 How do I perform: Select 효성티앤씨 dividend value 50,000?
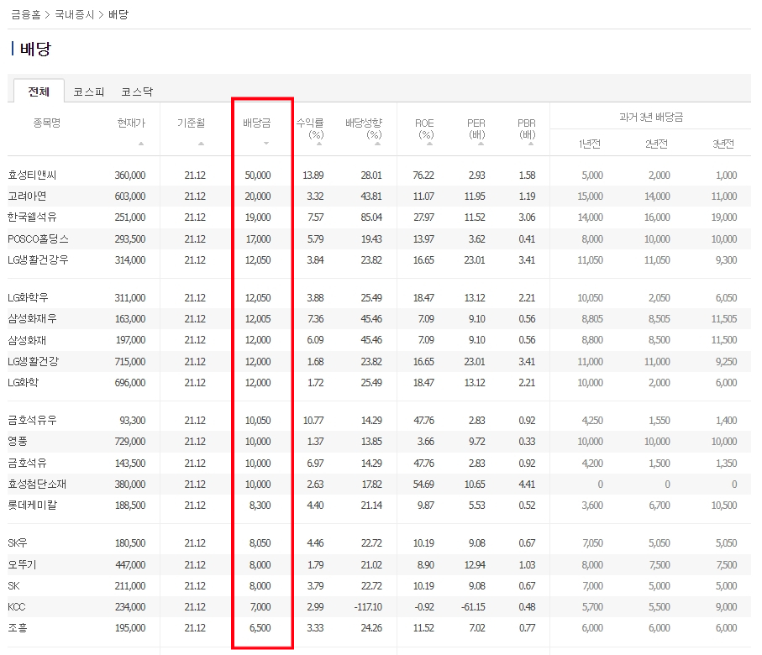tap(258, 175)
